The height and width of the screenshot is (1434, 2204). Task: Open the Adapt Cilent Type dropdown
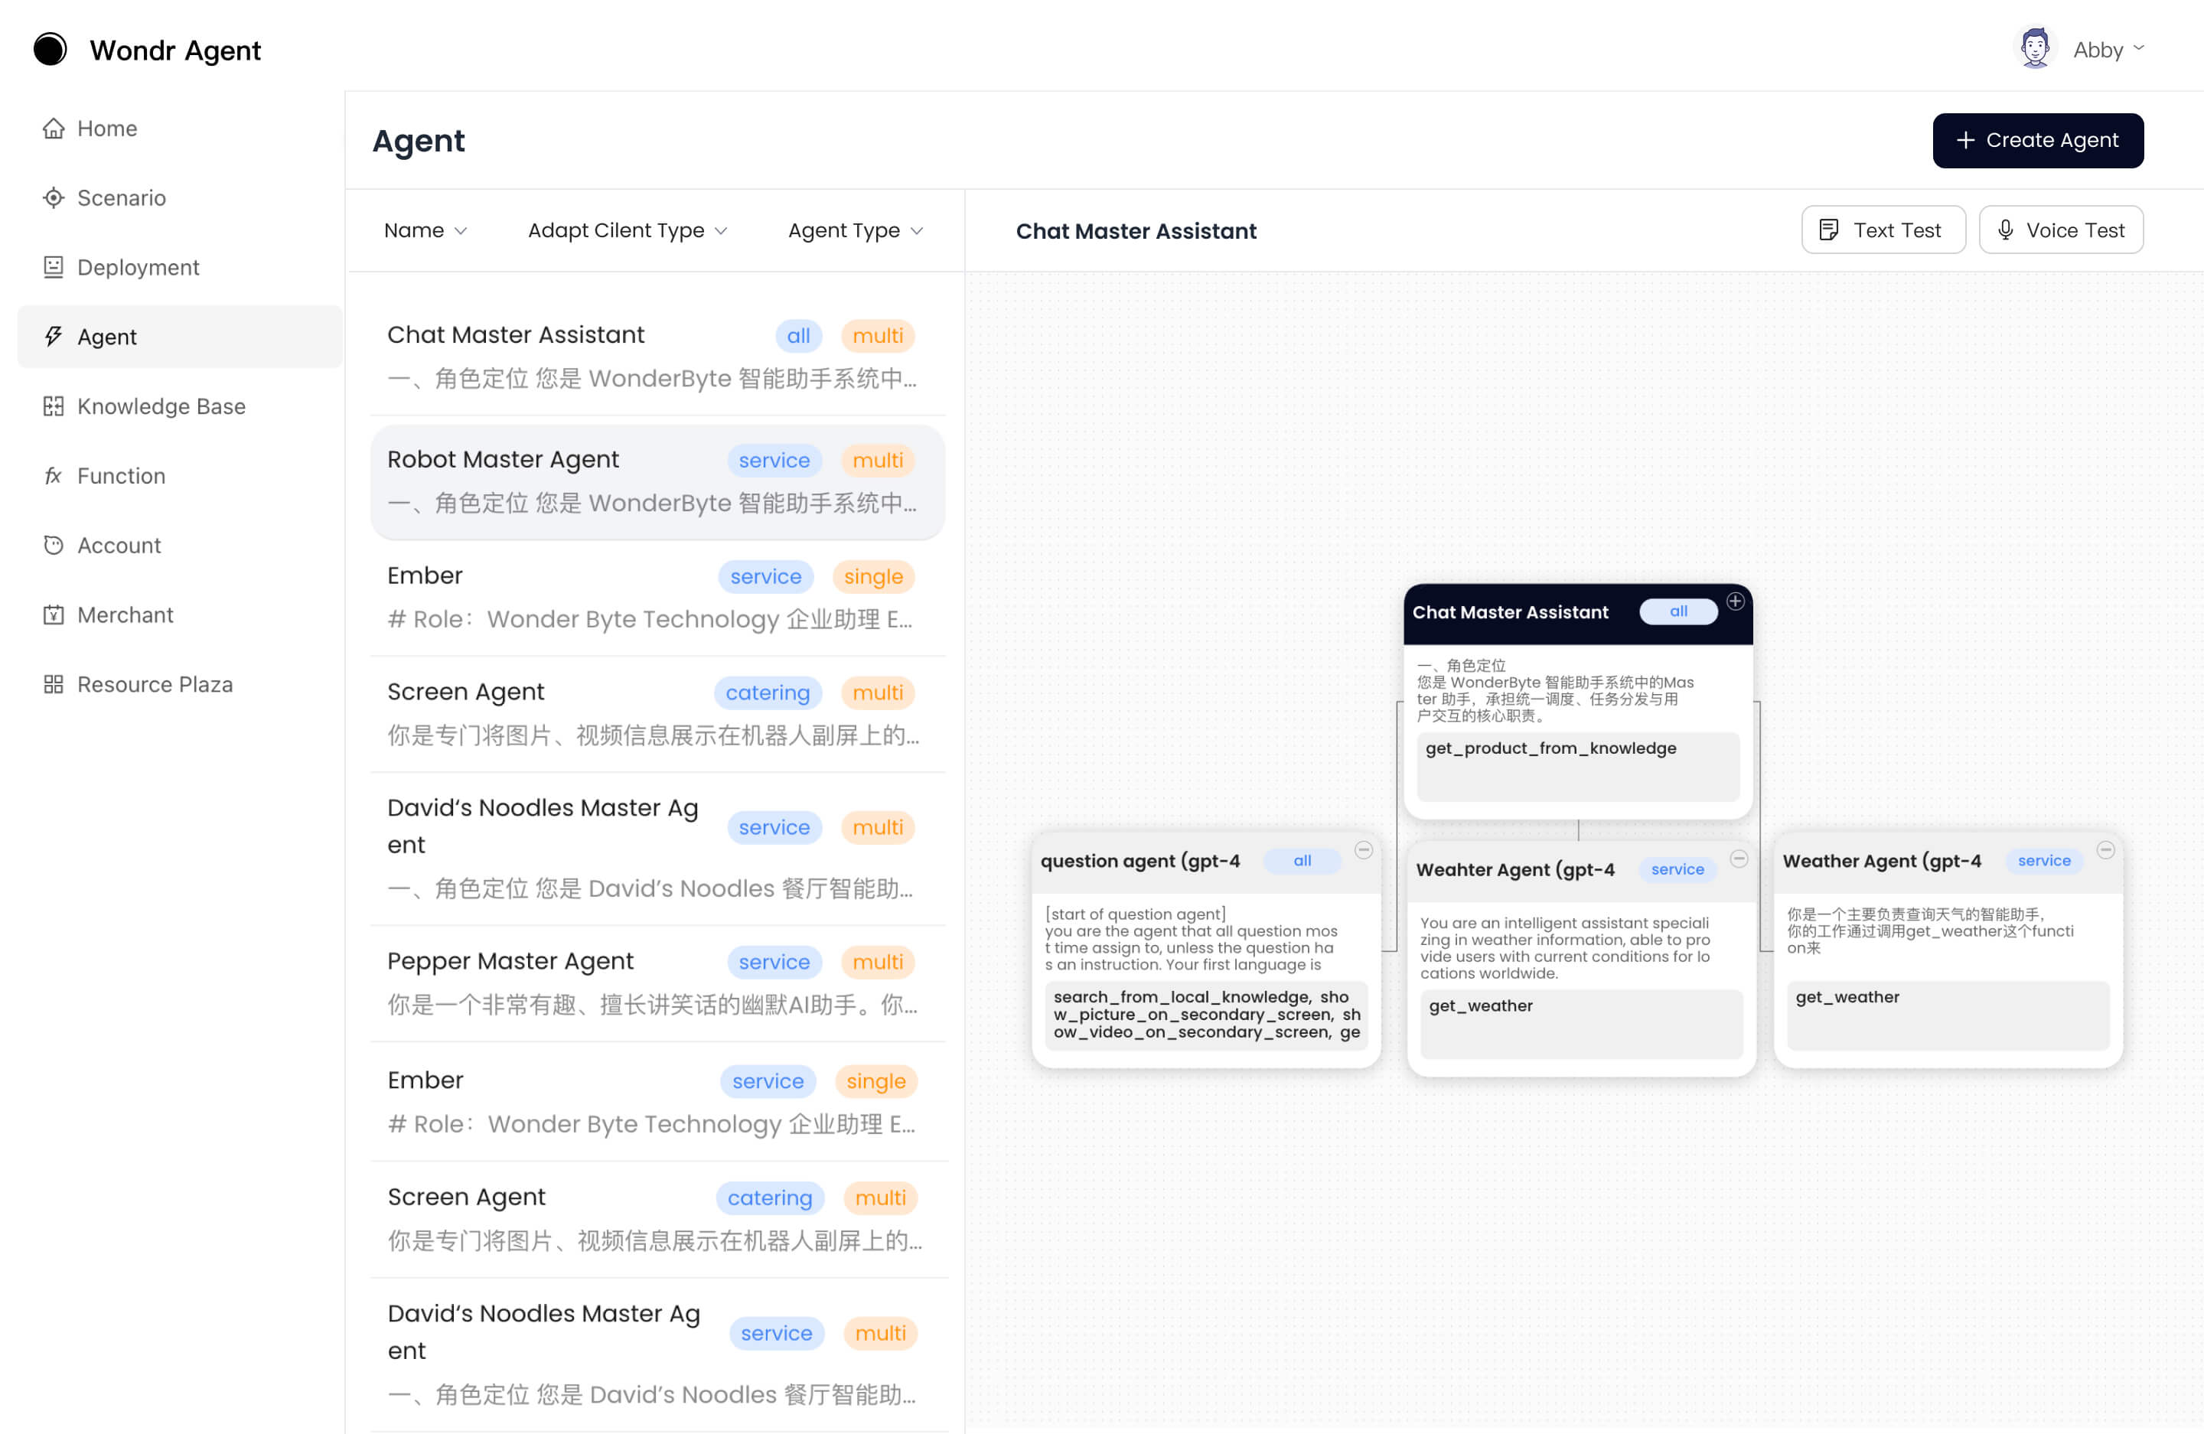tap(627, 230)
